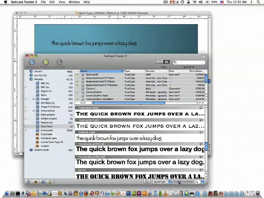Toggle activation box beside International
The image size is (264, 198).
tap(26, 111)
